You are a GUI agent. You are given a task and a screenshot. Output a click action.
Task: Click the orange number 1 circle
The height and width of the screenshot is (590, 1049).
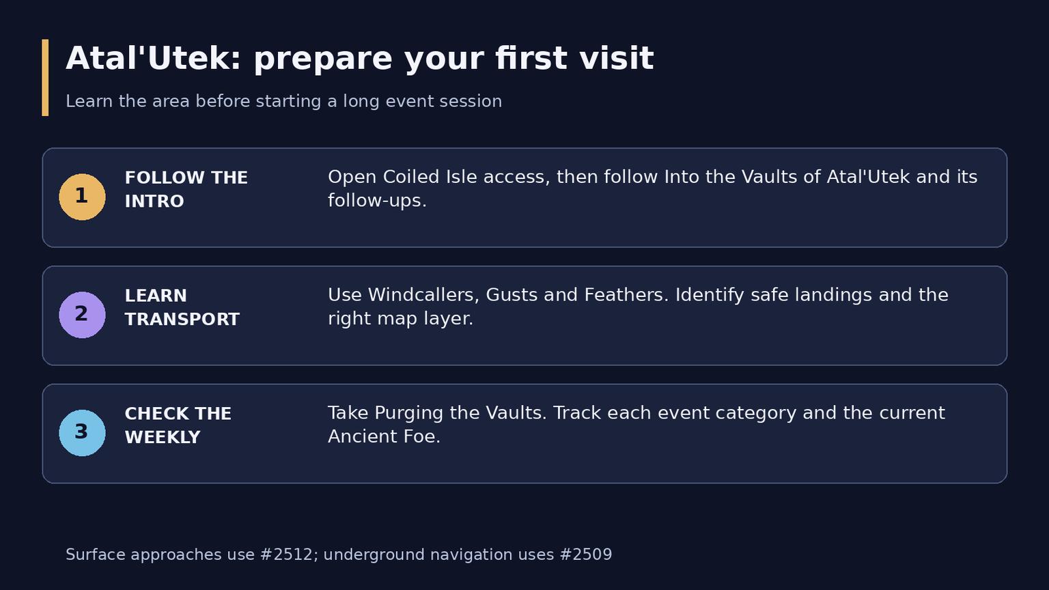[x=82, y=197]
